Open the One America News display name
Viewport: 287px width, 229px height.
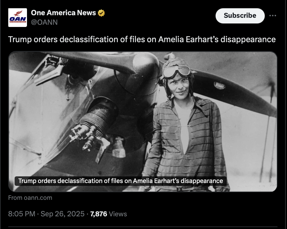(63, 13)
